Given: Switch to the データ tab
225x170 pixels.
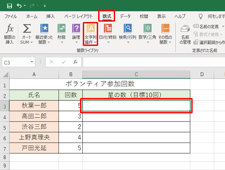Looking at the screenshot, I should pos(125,16).
